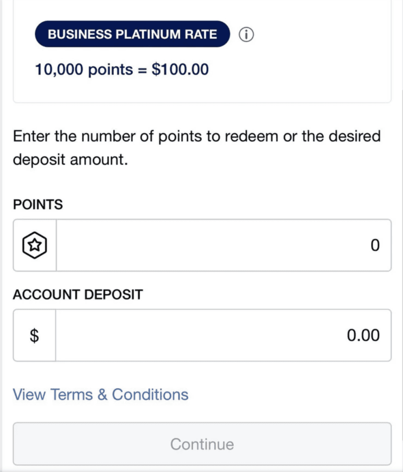Select the POINTS field label
403x472 pixels.
(38, 205)
